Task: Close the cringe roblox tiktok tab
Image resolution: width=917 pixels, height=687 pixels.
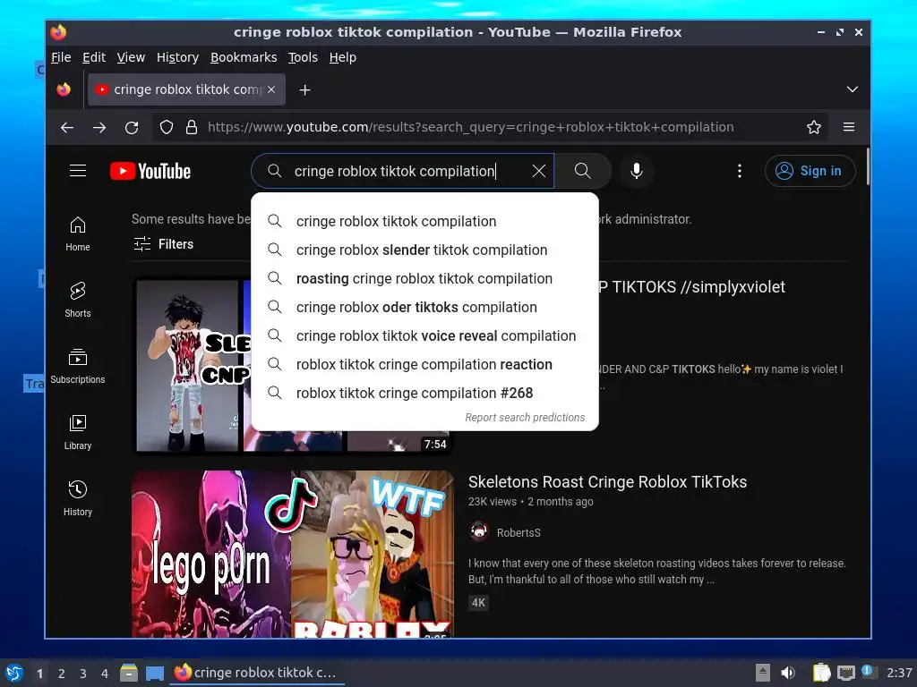Action: tap(271, 89)
